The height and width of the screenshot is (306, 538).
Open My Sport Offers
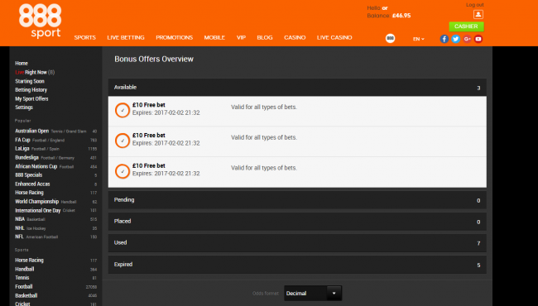click(31, 98)
